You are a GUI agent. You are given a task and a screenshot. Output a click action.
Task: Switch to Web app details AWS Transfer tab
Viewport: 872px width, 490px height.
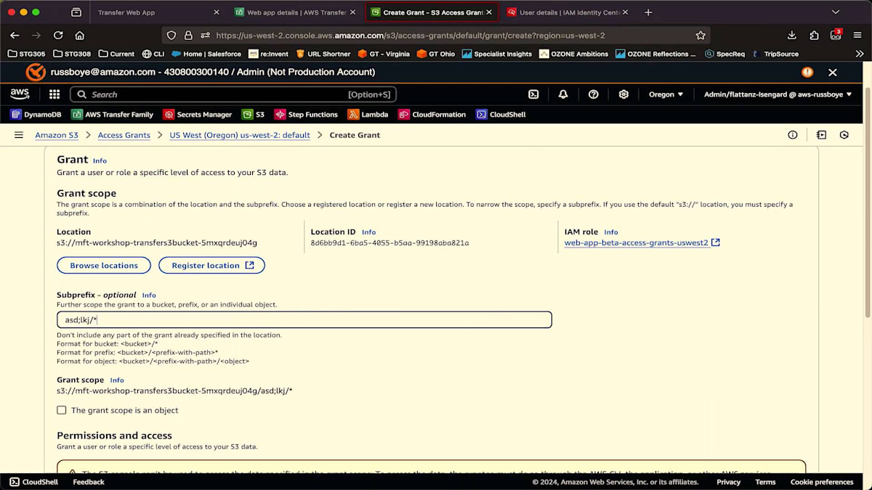[x=294, y=12]
